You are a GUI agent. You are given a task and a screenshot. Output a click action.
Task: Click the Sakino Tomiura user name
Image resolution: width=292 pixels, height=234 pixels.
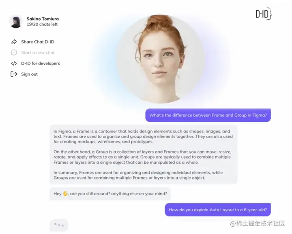[43, 19]
